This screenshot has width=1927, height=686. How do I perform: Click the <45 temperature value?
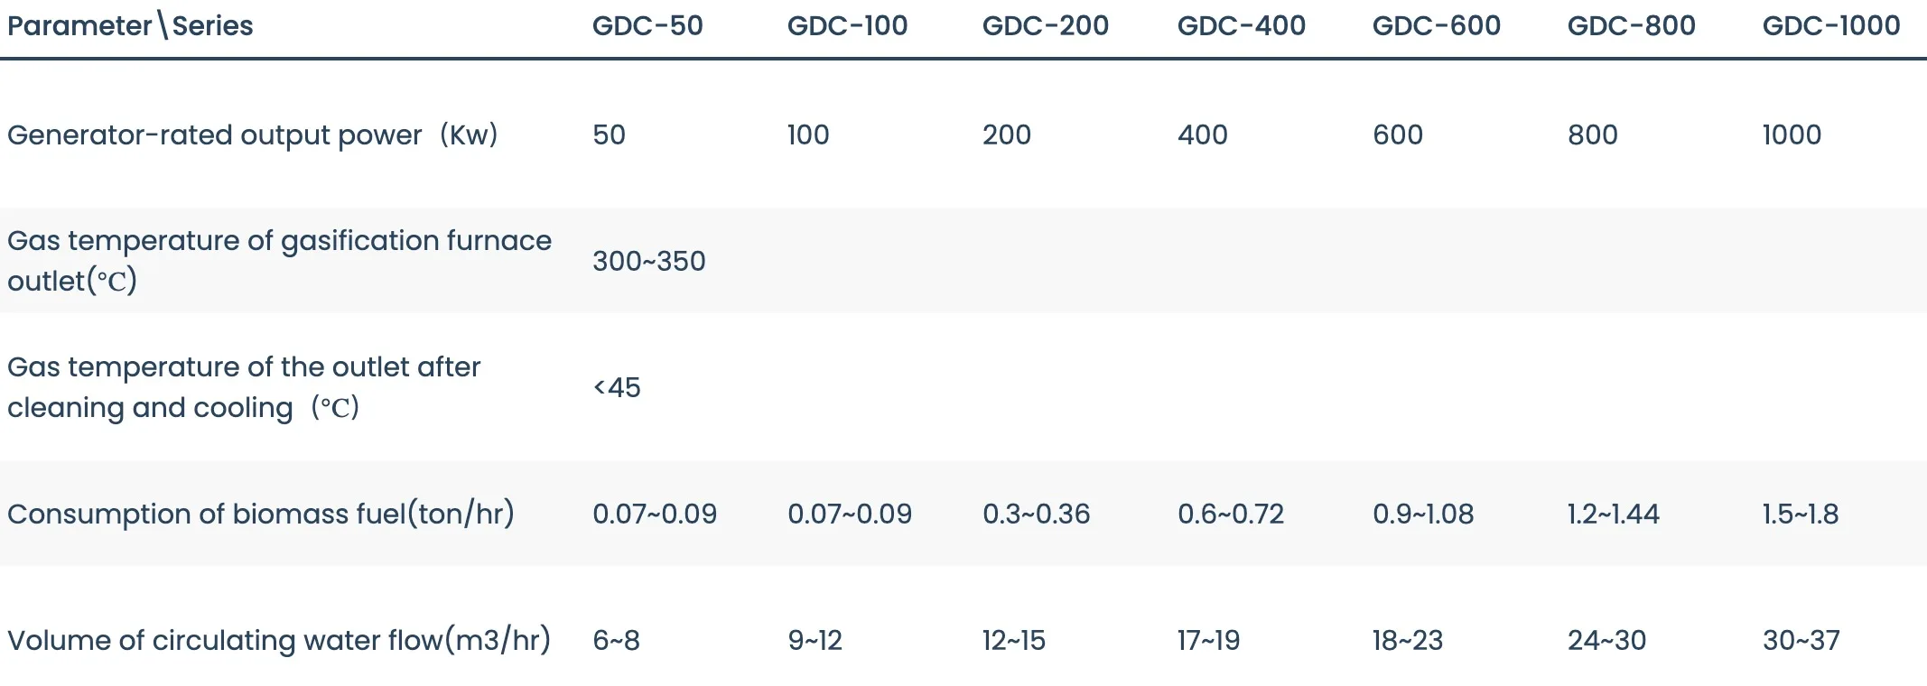click(617, 388)
